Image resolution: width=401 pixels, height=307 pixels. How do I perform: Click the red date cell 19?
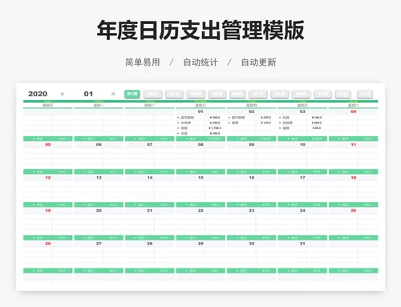48,211
